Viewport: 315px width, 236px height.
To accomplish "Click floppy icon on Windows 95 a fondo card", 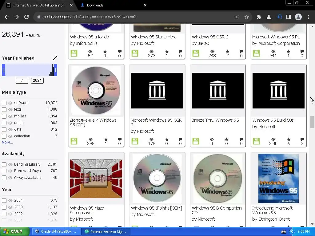I will [x=74, y=53].
